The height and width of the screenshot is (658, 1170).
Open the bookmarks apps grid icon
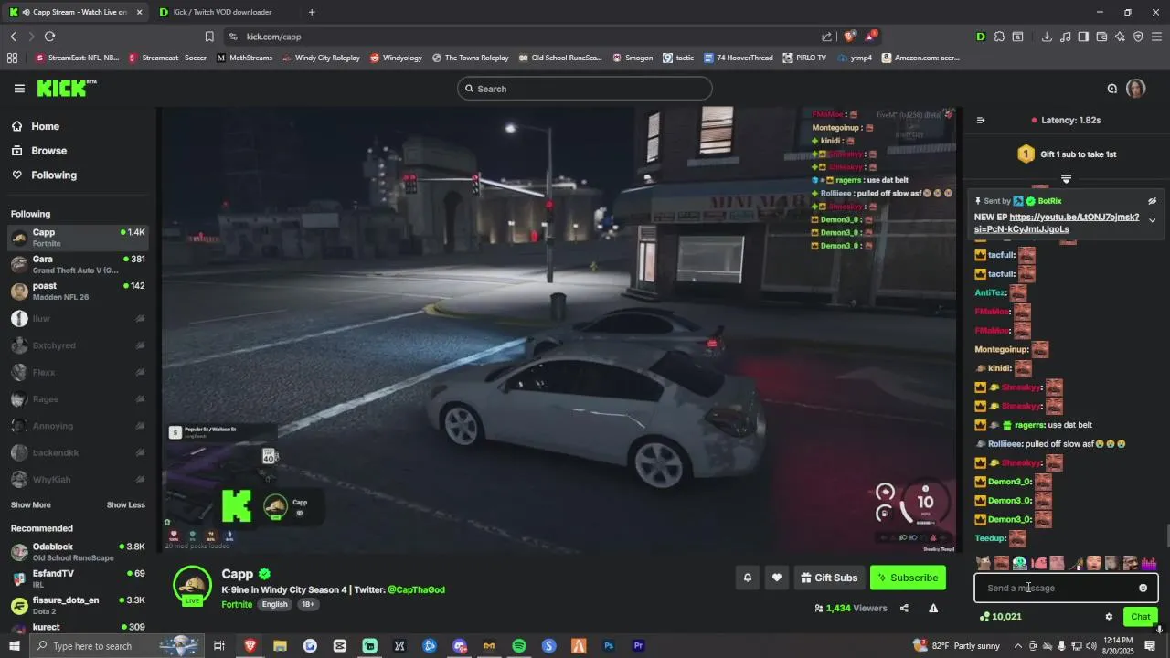[12, 58]
